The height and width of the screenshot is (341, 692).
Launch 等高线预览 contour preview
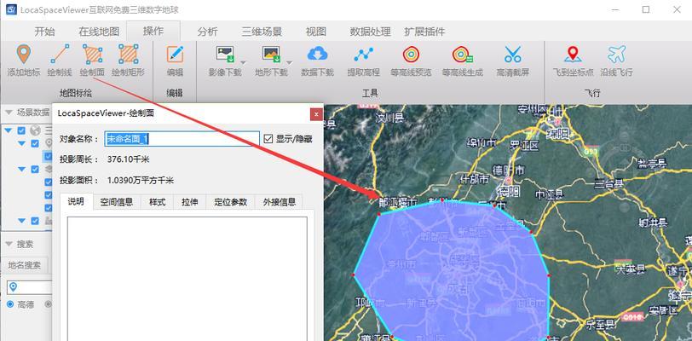411,61
